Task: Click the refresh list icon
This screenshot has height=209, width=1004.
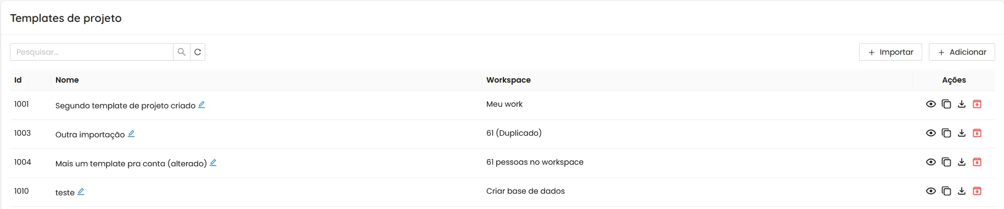Action: coord(198,52)
